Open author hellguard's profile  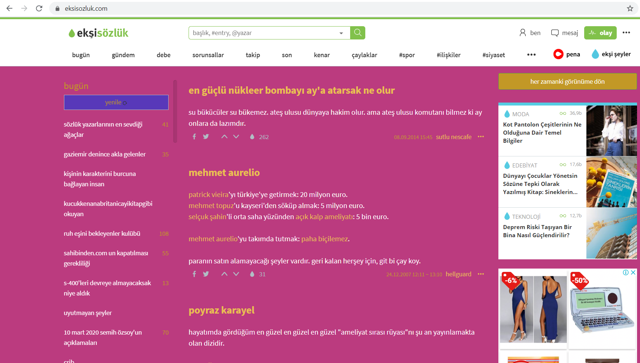tap(458, 274)
